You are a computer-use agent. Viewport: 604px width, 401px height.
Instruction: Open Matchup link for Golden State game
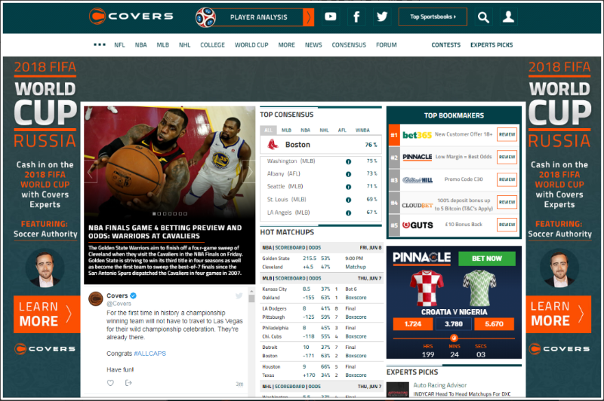356,267
